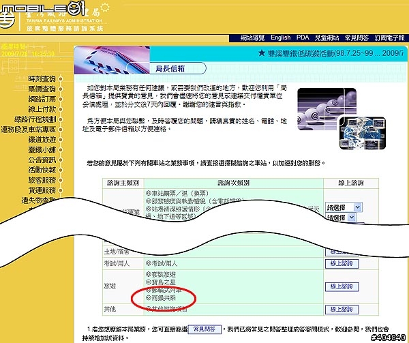Select the 線上諮詢 column header
Image resolution: width=409 pixels, height=343 pixels.
click(351, 183)
